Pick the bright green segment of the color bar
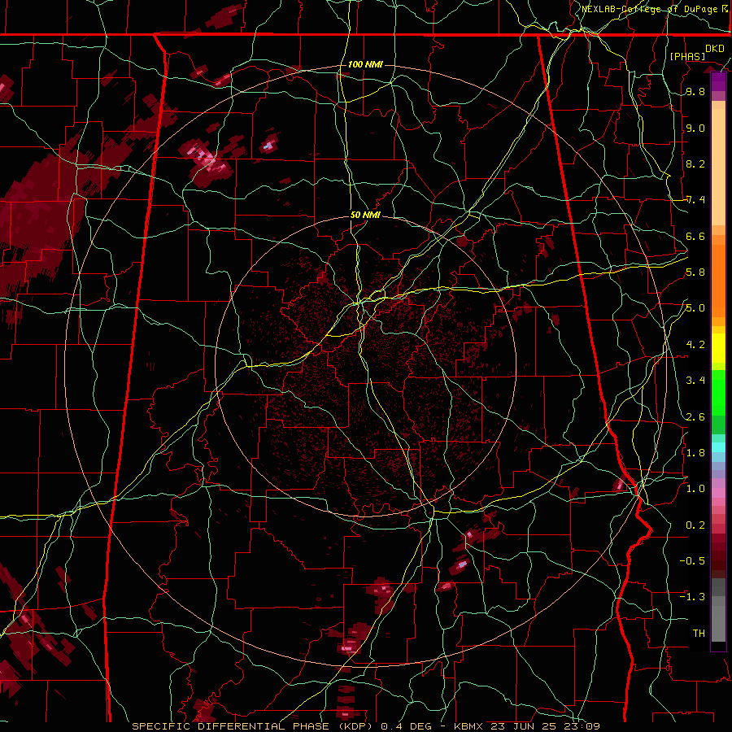The height and width of the screenshot is (732, 732). [718, 392]
